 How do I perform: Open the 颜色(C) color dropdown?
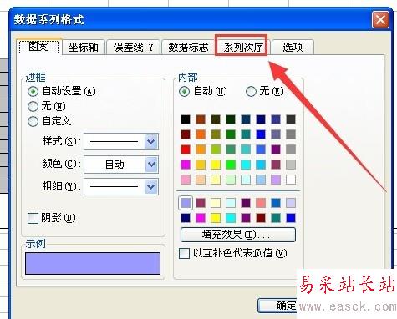(151, 165)
